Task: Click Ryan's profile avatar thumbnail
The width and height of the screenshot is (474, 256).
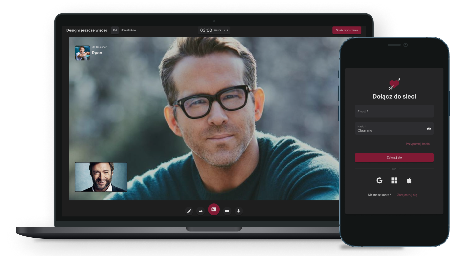Action: (x=82, y=53)
